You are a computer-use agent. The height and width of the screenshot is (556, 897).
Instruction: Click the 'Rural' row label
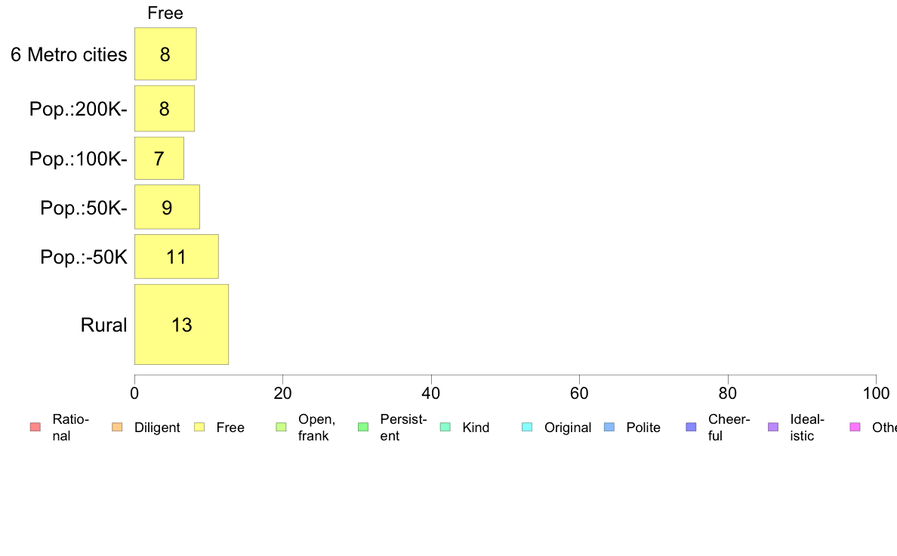[x=103, y=326]
